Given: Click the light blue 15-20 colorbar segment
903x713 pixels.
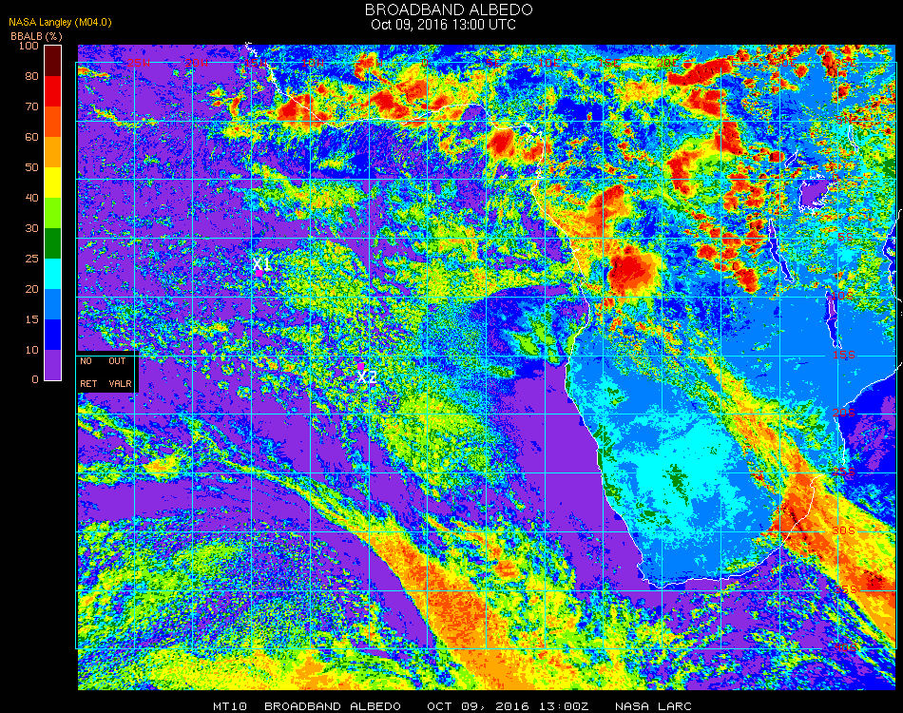Looking at the screenshot, I should (x=53, y=304).
